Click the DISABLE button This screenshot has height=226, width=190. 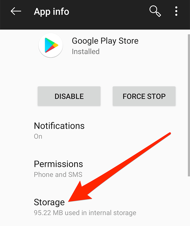click(x=69, y=96)
